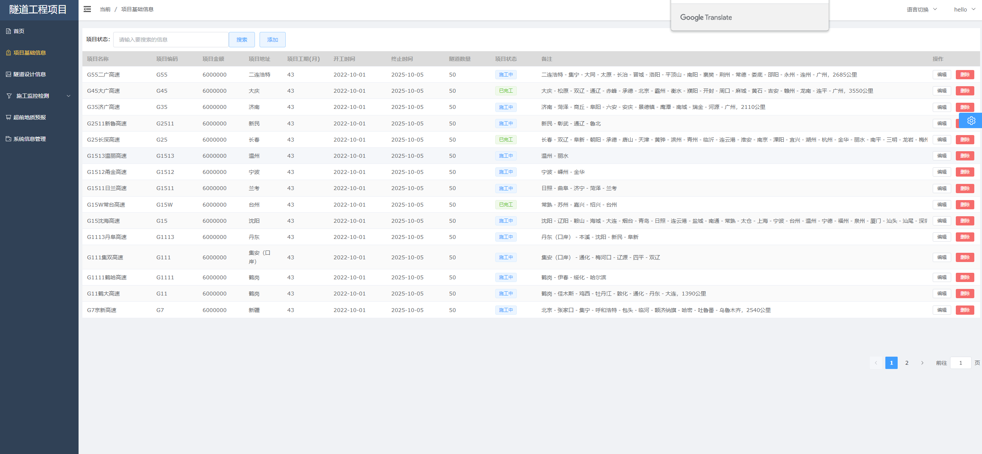982x454 pixels.
Task: Open the hello user dropdown
Action: pos(965,9)
